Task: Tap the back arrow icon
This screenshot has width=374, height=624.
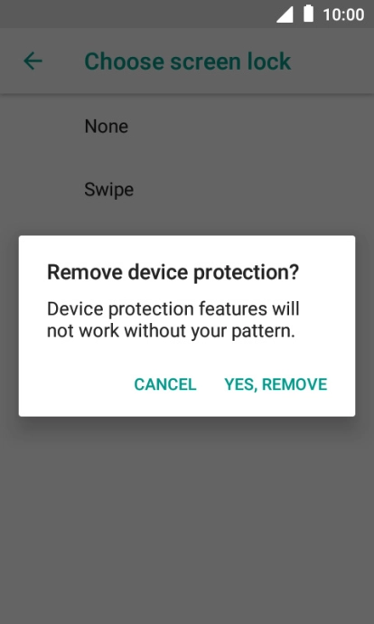Action: 33,61
